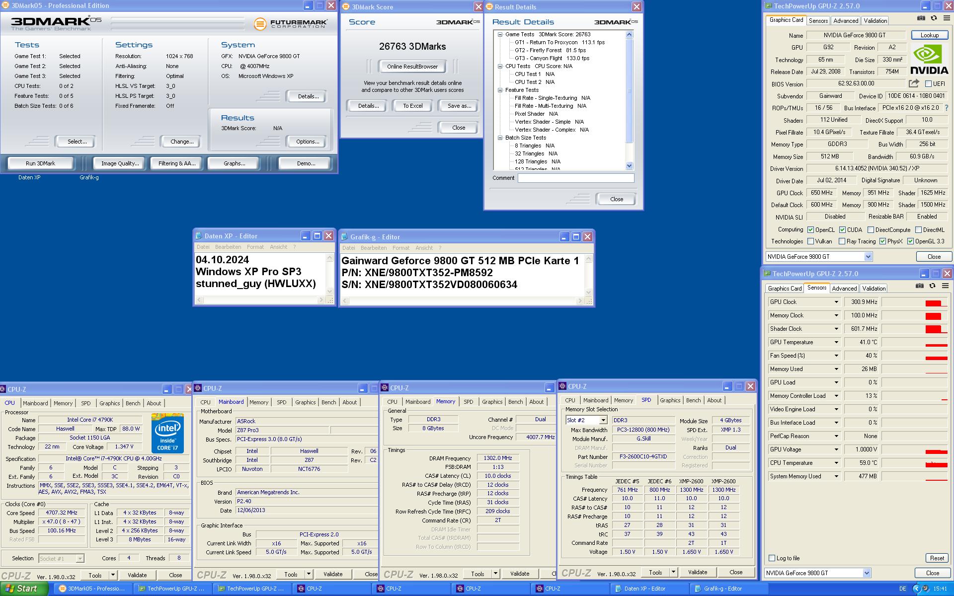The height and width of the screenshot is (596, 954).
Task: Click Reset button in GPU-Z Sensors window
Action: tap(937, 558)
